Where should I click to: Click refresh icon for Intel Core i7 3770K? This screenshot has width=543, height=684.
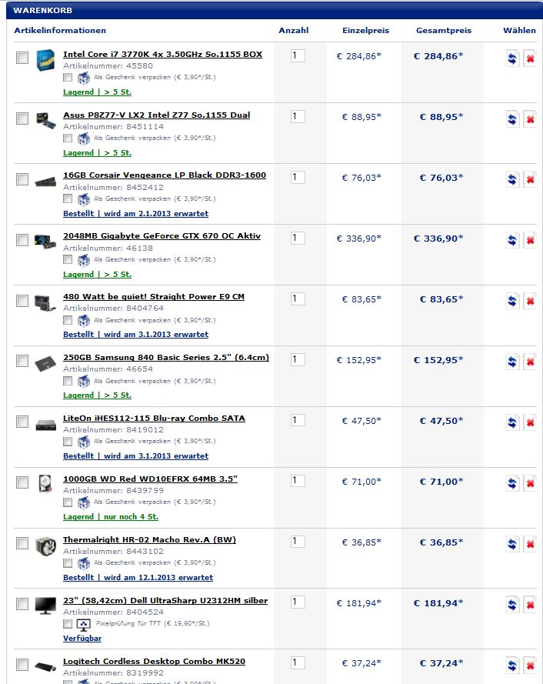click(512, 58)
